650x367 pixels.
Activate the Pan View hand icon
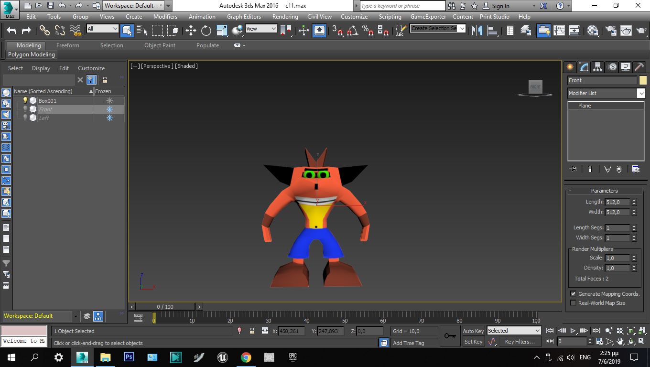[620, 342]
